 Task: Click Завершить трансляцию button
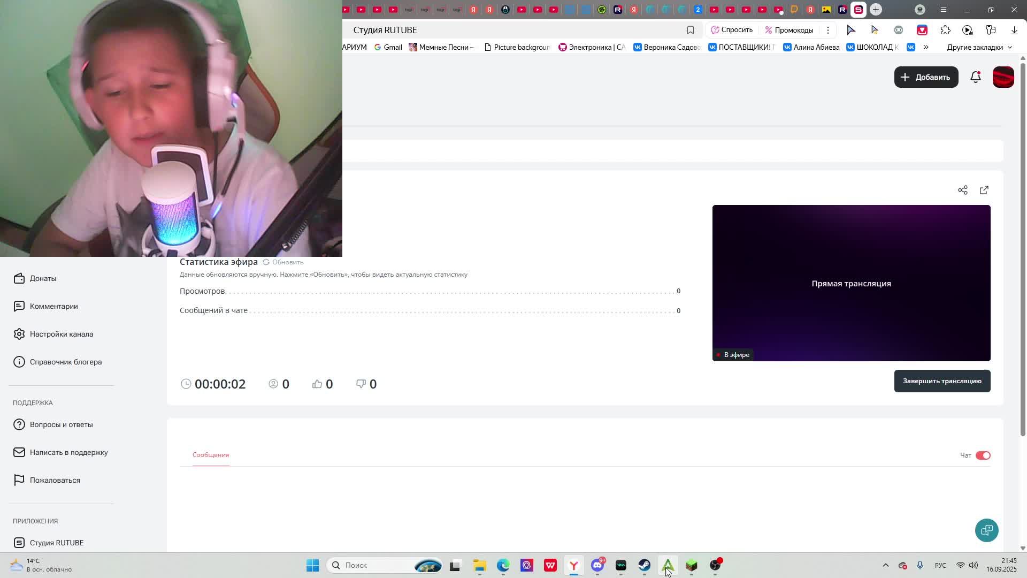pos(941,381)
